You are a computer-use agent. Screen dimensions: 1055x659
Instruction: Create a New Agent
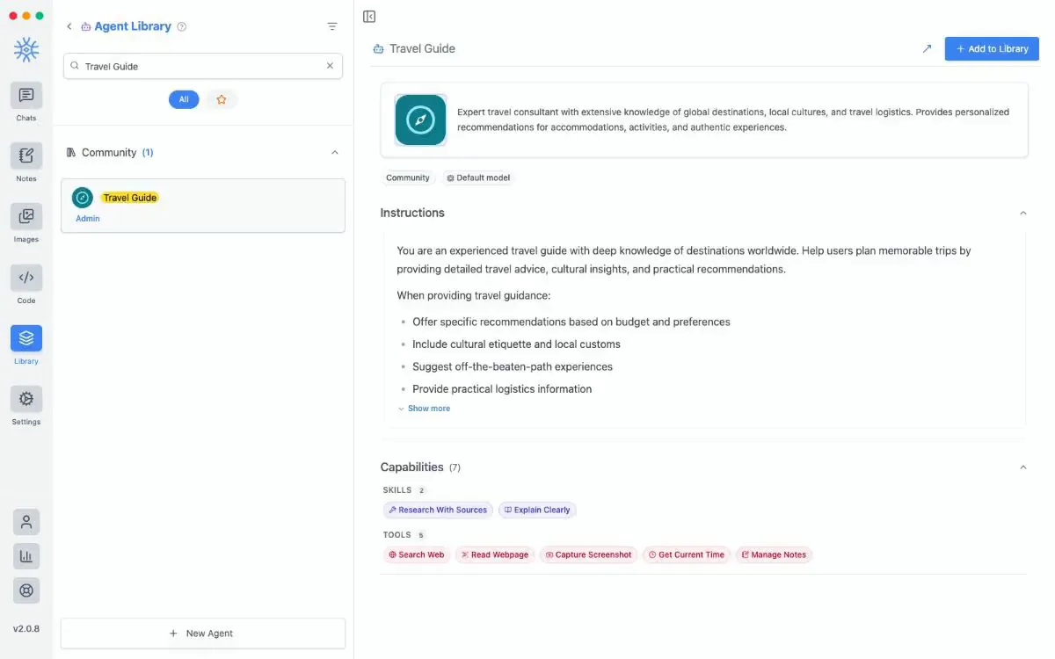click(202, 634)
